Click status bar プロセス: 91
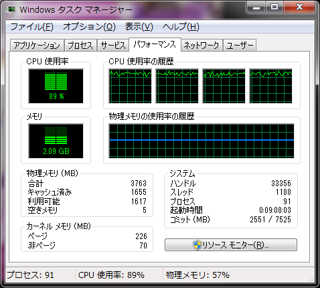This screenshot has width=320, height=288. [x=31, y=275]
